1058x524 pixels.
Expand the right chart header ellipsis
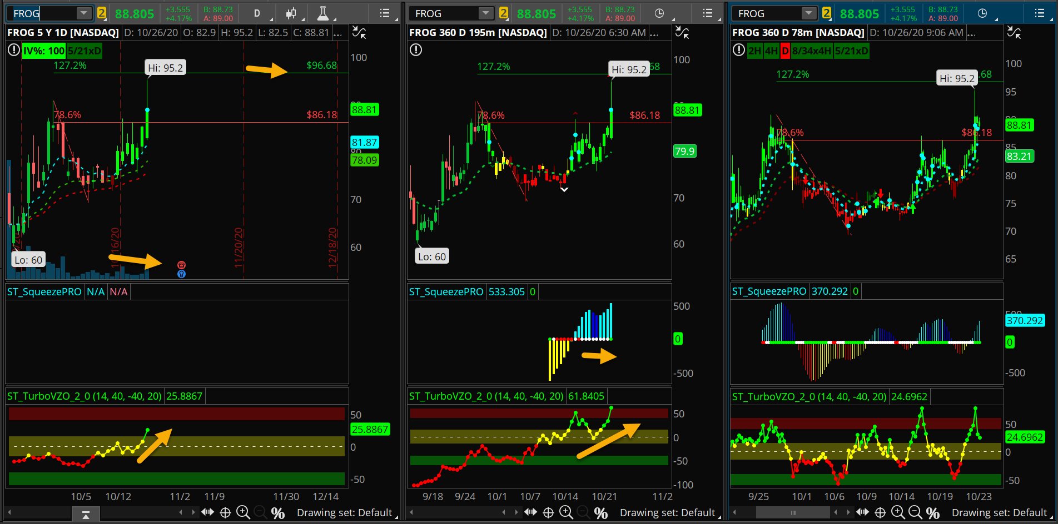point(971,33)
